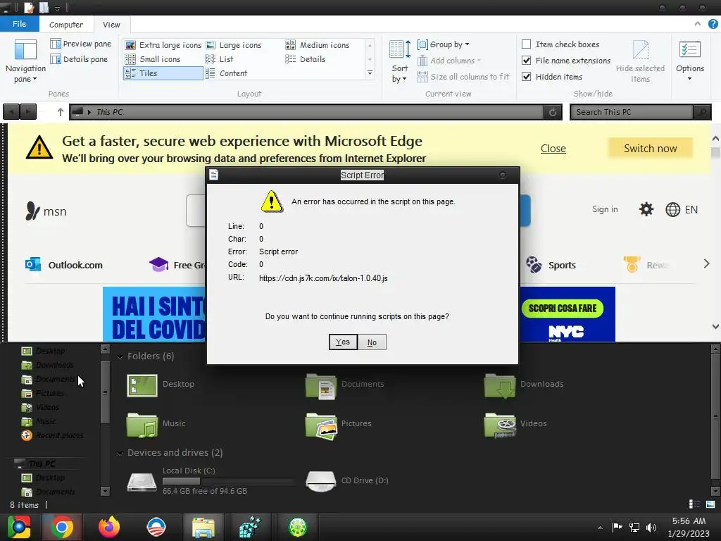Click Size all columns to fit
Image resolution: width=721 pixels, height=541 pixels.
coord(463,77)
